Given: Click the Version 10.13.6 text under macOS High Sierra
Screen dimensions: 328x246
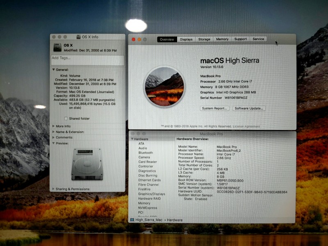Looking at the screenshot, I should click(x=212, y=67).
